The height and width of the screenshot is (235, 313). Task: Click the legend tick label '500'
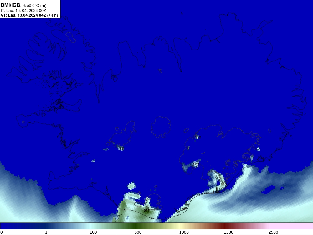[138, 232]
